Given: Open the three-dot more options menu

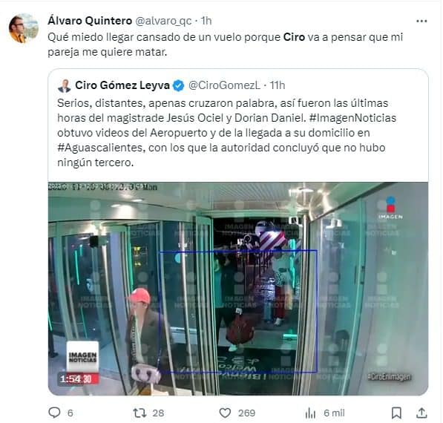Looking at the screenshot, I should (x=421, y=22).
